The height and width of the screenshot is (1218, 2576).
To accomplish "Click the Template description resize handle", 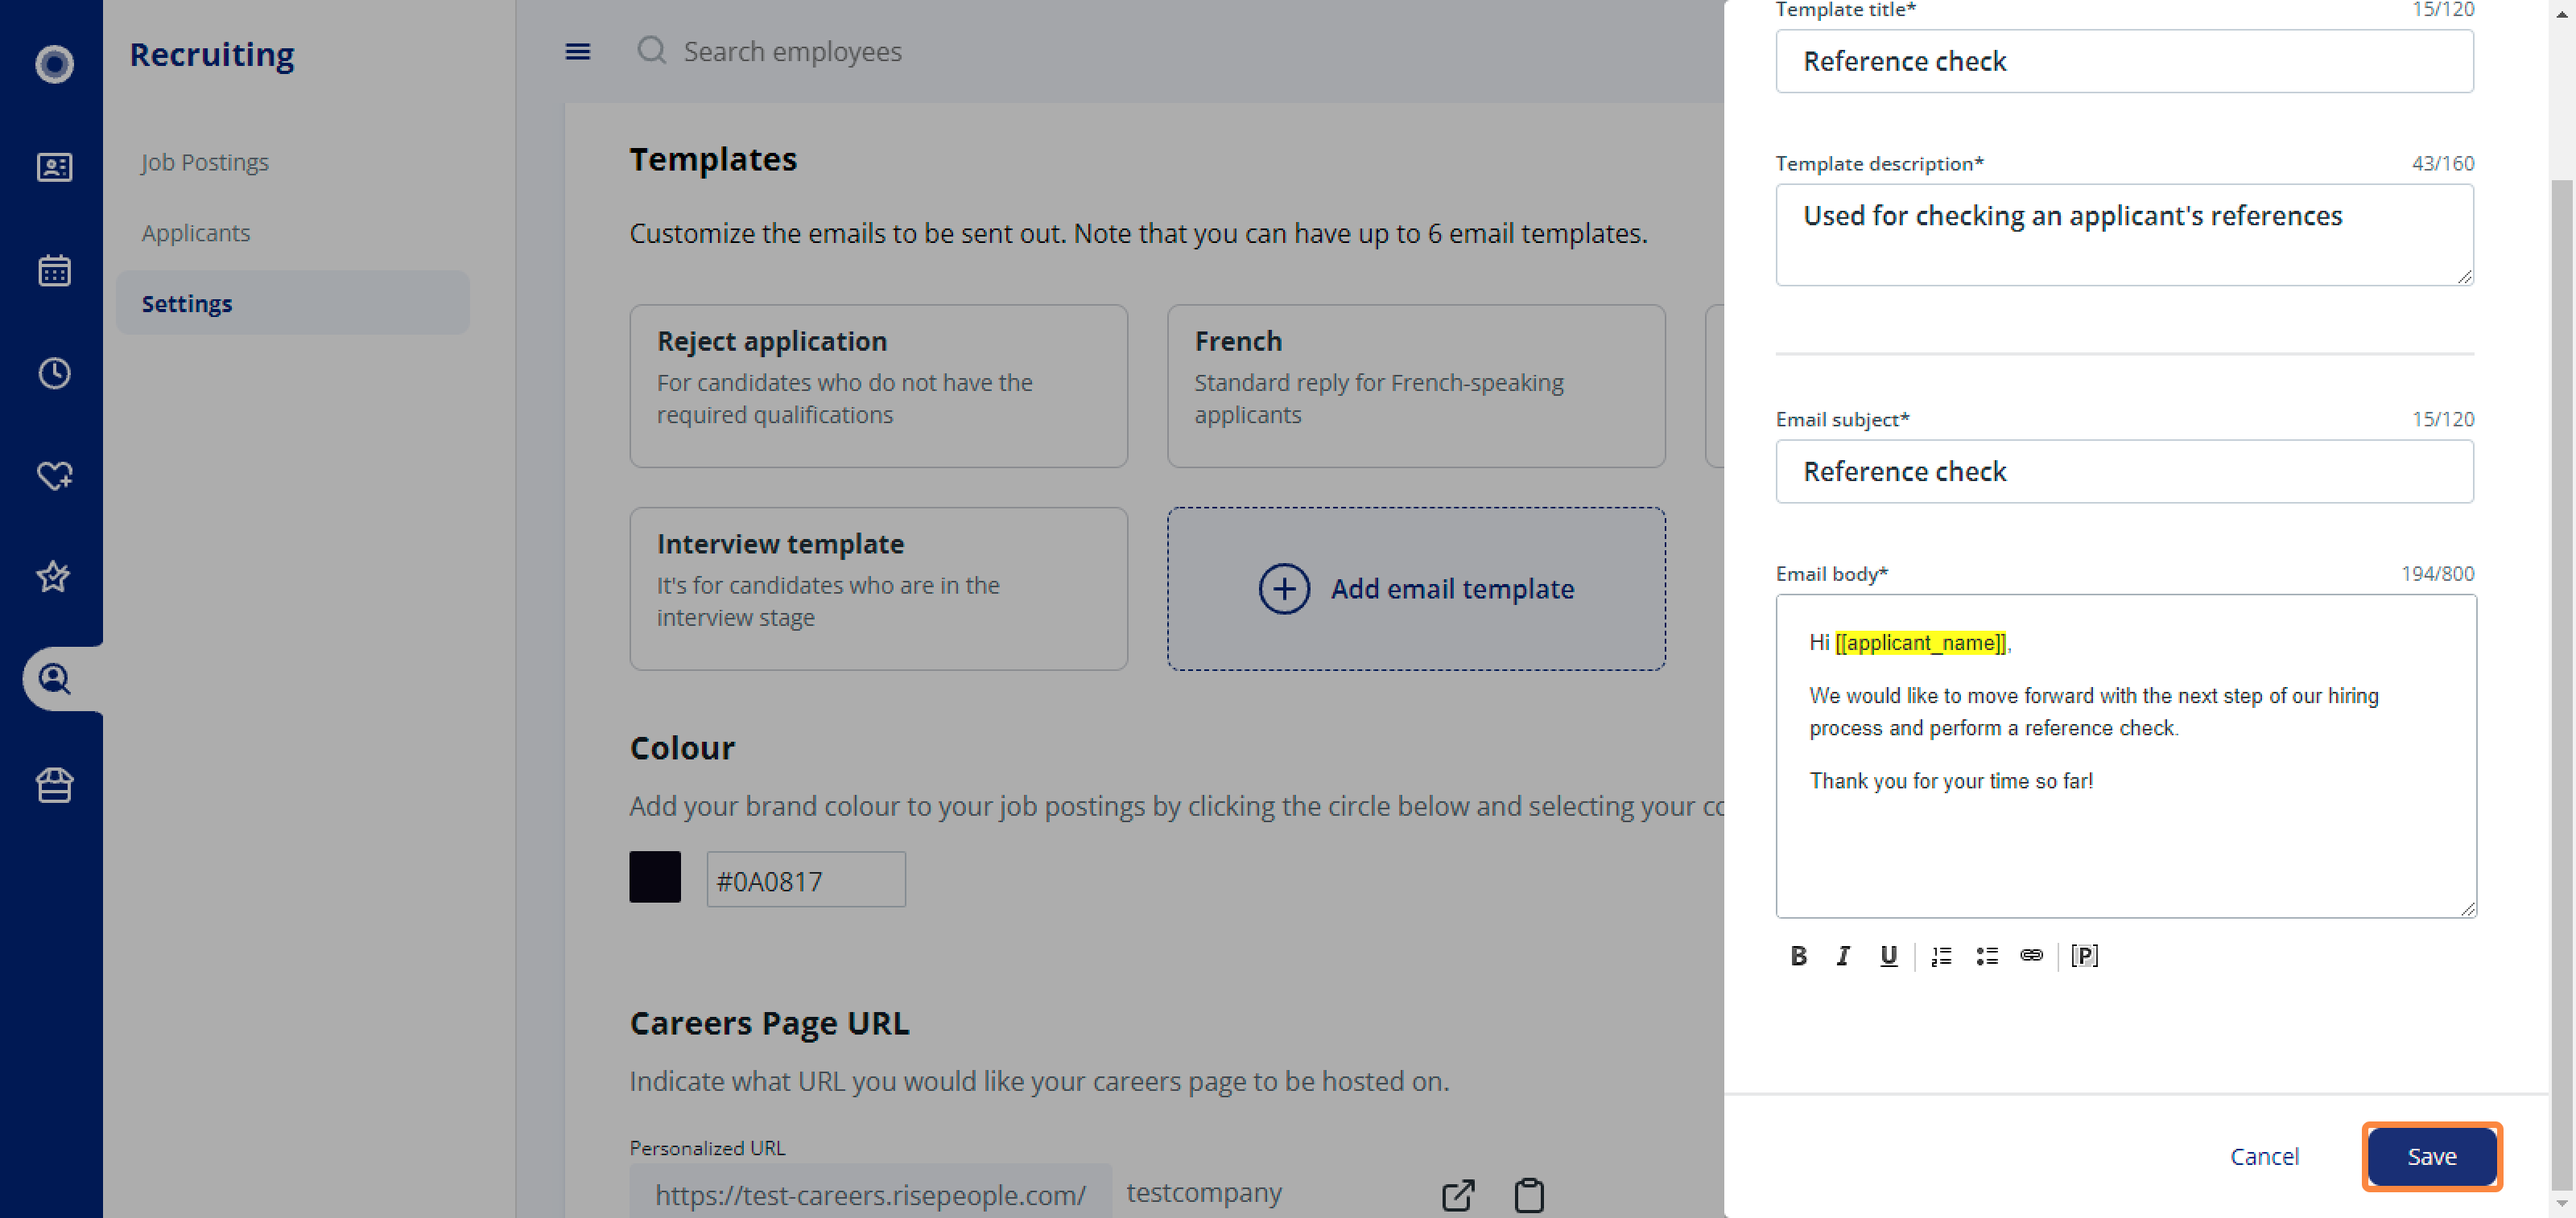I will click(x=2464, y=277).
